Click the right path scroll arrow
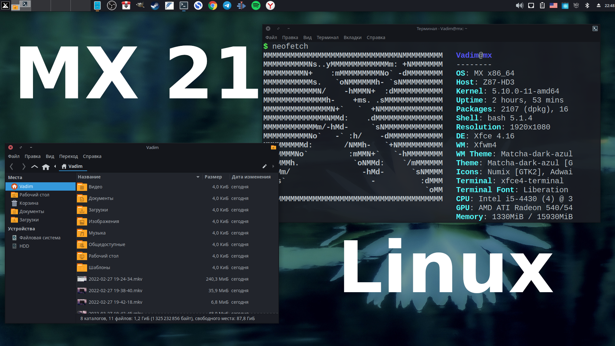615x346 pixels. tap(273, 166)
